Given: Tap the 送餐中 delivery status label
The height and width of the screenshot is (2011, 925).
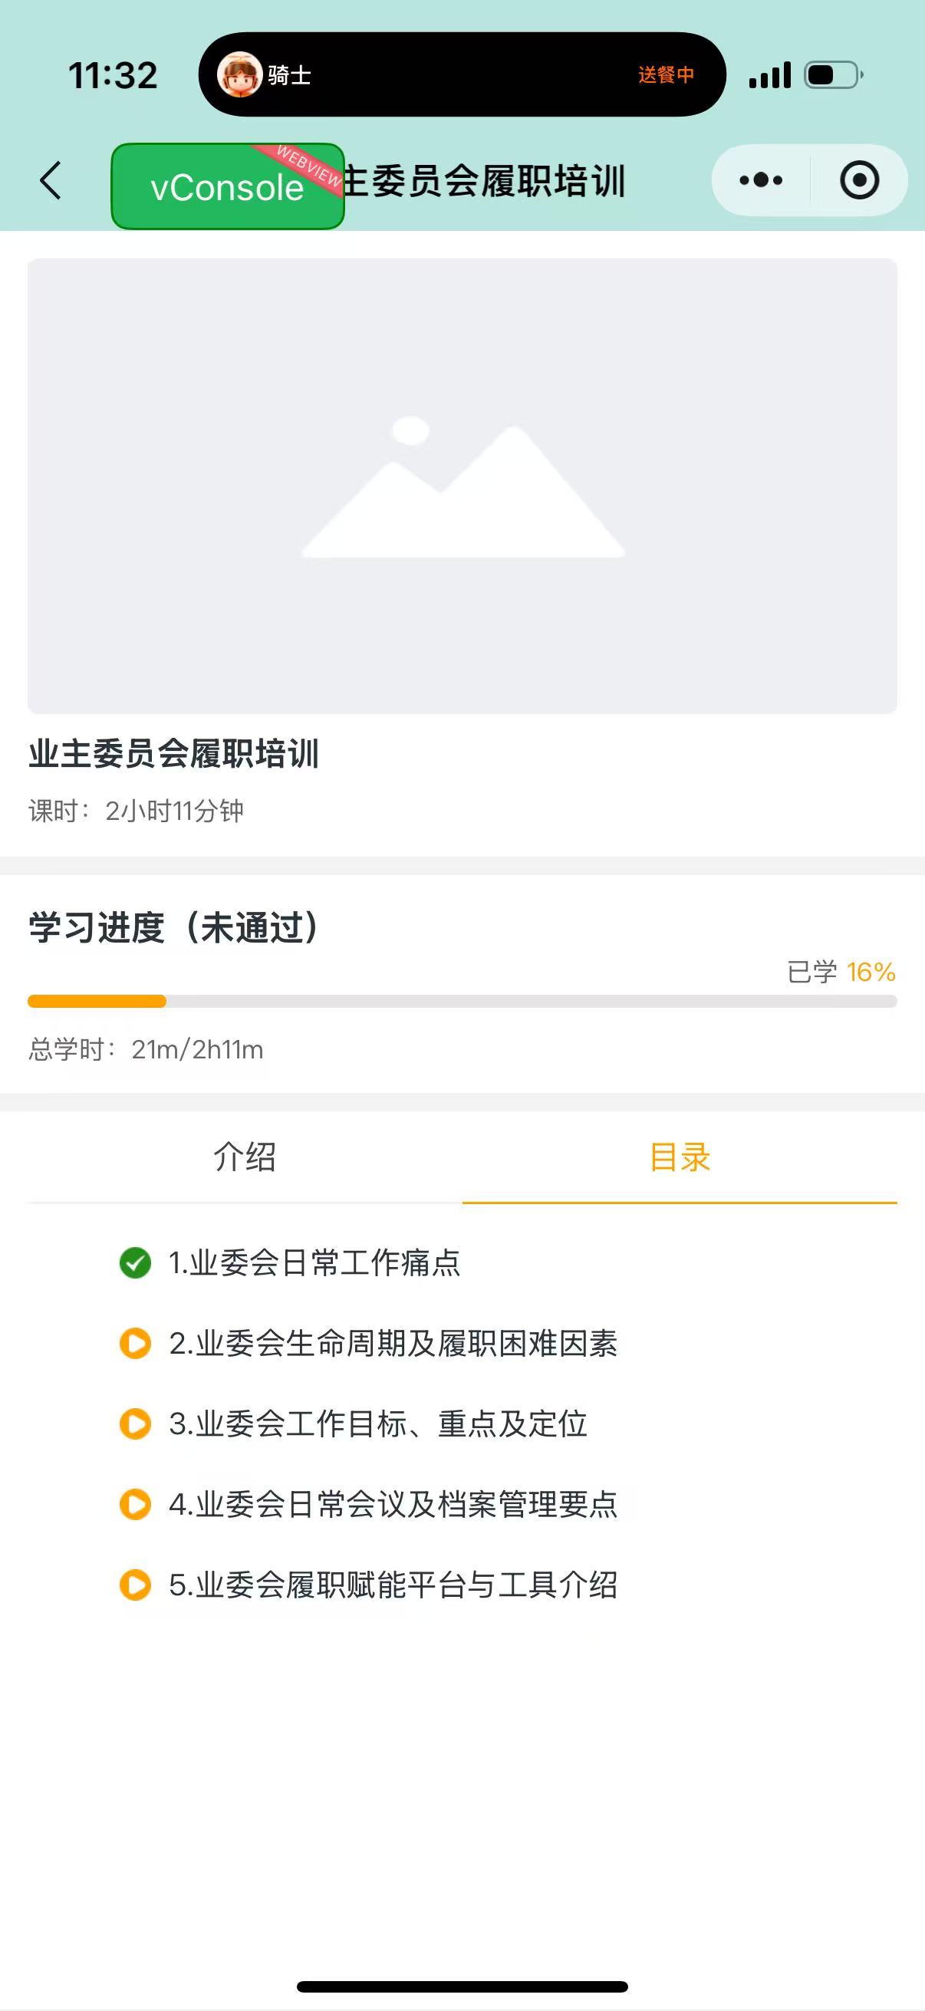Looking at the screenshot, I should [666, 75].
